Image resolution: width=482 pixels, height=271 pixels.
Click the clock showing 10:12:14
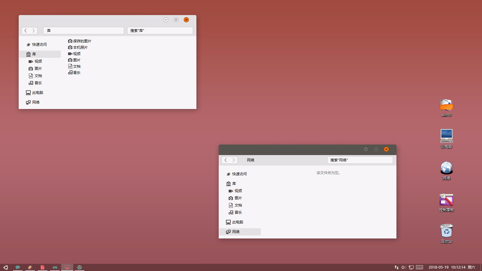pos(458,267)
